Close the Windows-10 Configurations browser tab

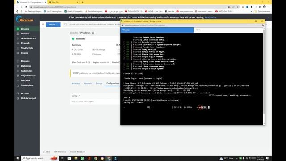click(46, 2)
